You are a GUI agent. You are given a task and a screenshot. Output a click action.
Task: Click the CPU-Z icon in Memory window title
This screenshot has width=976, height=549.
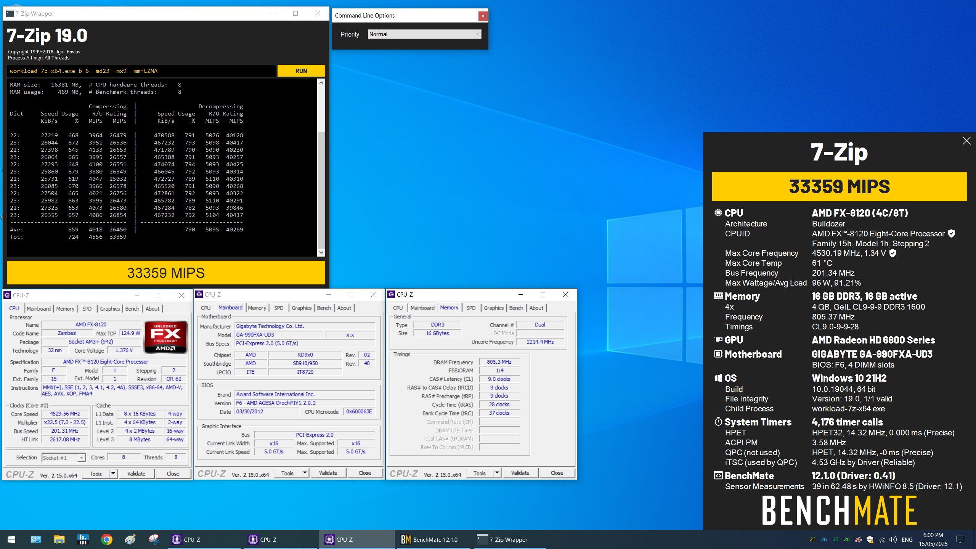tap(391, 294)
